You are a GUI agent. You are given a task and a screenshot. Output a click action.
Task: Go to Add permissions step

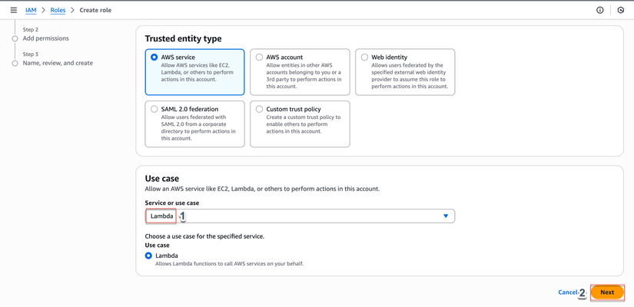coord(46,38)
